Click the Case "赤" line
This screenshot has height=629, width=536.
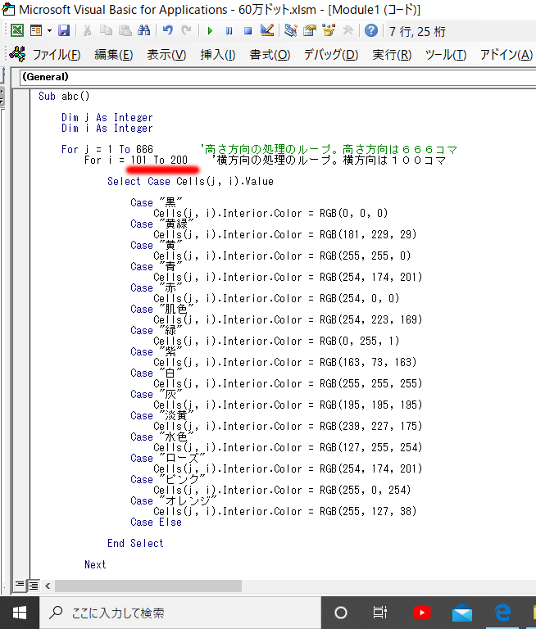tap(157, 287)
